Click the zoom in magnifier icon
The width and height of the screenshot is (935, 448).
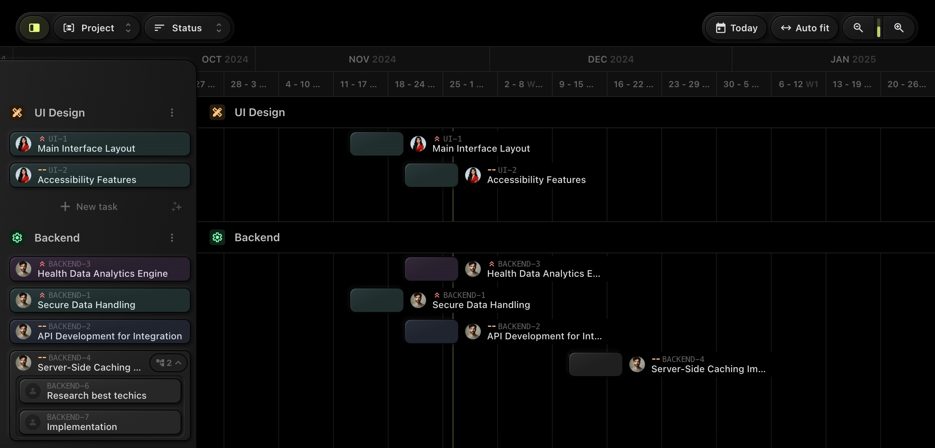click(899, 28)
